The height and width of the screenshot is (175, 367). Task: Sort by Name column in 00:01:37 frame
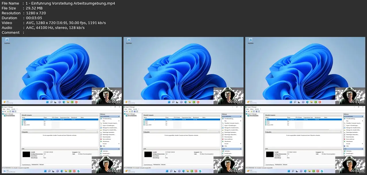click(x=24, y=117)
